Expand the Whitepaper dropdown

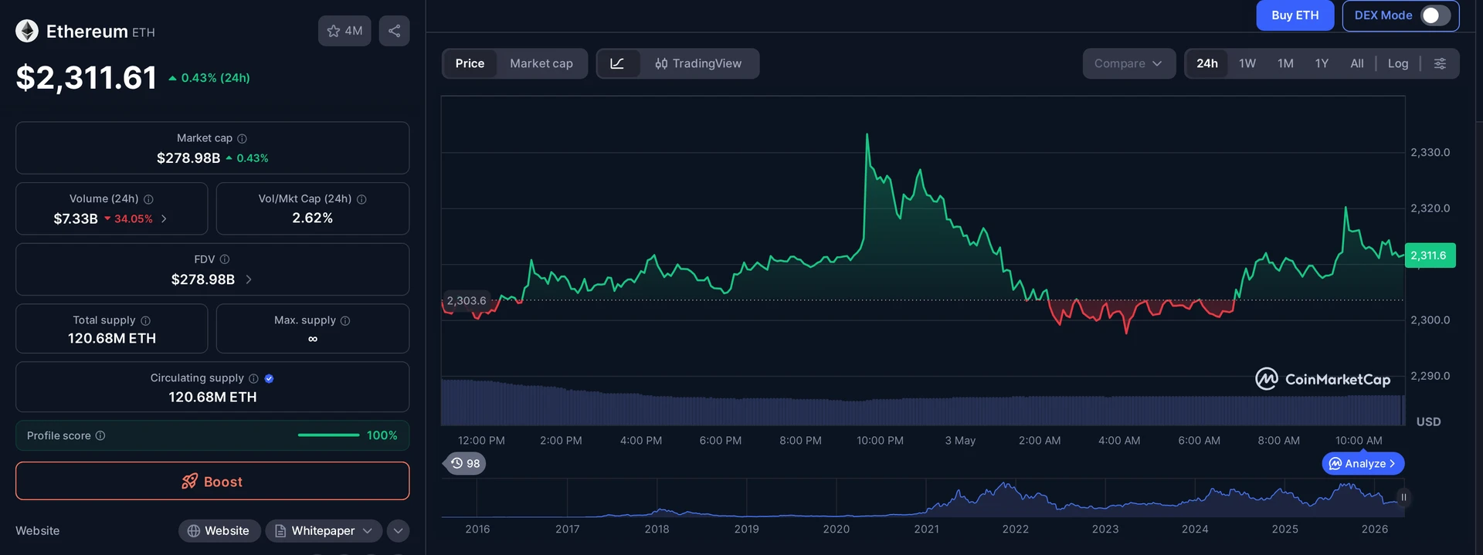(324, 530)
